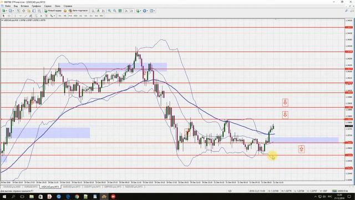355x200 pixels.
Task: Open the Windows Start menu
Action: pos(4,197)
